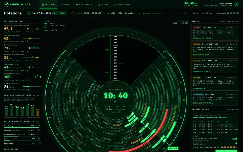243x152 pixels.
Task: Click the Fri 25 bar at 74 %
Action: pyautogui.click(x=27, y=110)
